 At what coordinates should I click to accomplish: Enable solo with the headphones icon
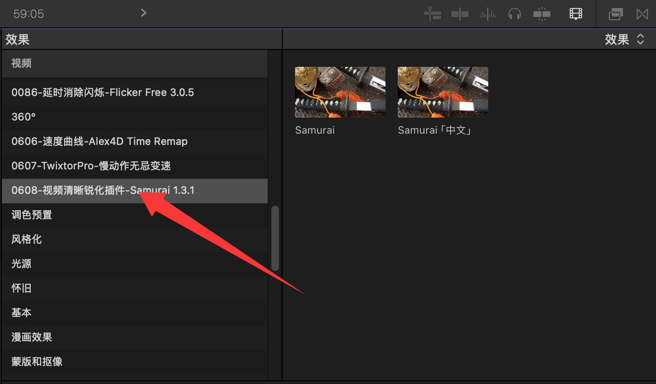514,14
